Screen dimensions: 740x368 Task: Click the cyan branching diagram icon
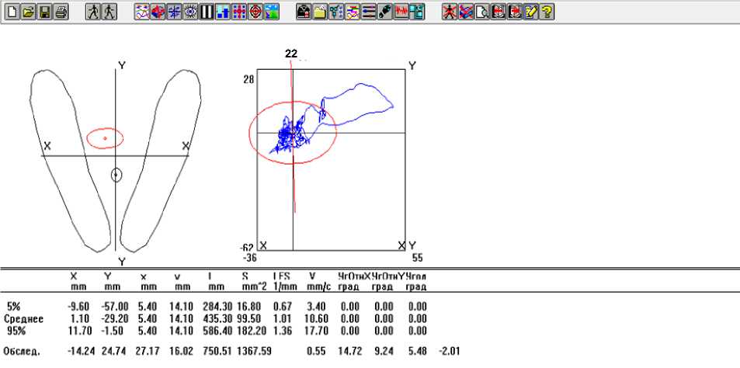pos(336,12)
